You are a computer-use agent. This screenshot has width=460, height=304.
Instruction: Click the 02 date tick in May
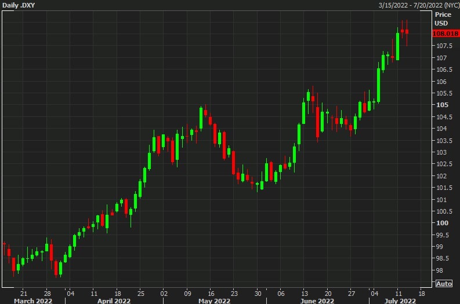(x=164, y=294)
